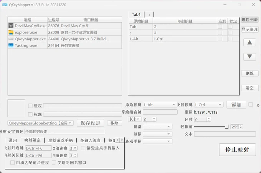Click the 保存设定 button
The image size is (261, 173).
tap(90, 123)
